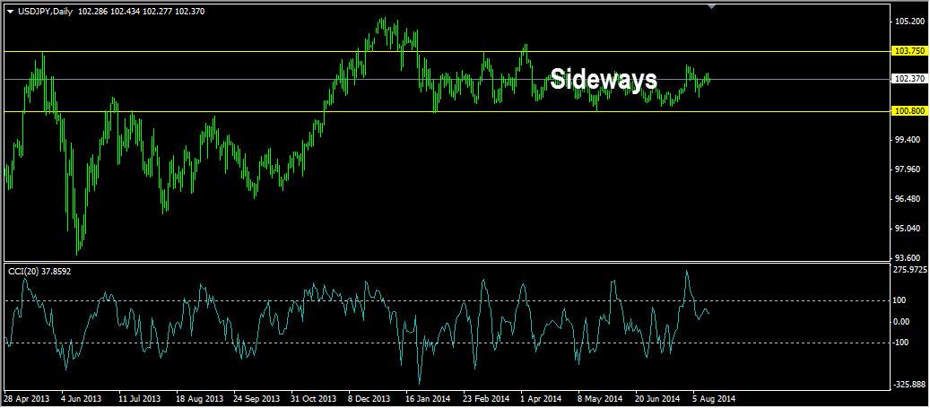Click the 31 Oct 2013 date label
Screen dimensions: 930x408
315,399
